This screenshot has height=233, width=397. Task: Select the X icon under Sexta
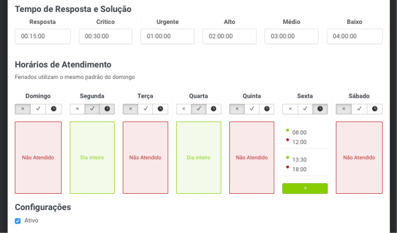click(290, 109)
